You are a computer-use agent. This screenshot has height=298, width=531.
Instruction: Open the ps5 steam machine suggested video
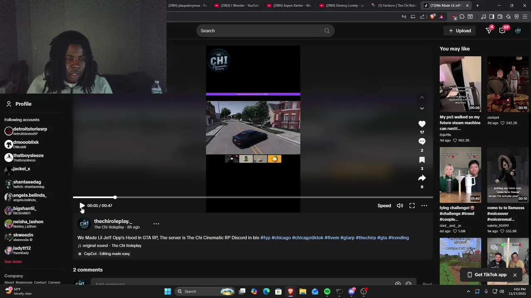pos(460,84)
